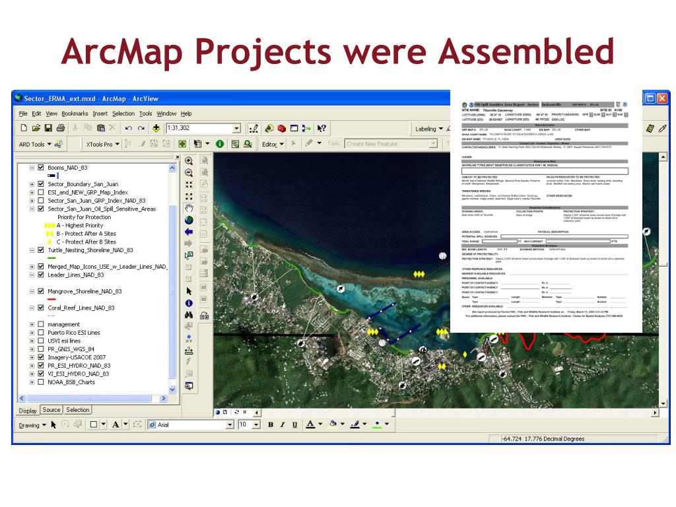The height and width of the screenshot is (507, 676).
Task: Toggle Underline text formatting
Action: coord(294,424)
